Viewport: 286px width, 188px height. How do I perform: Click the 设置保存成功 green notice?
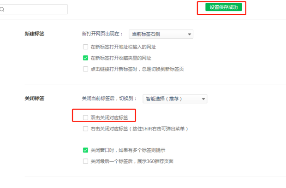(x=224, y=7)
